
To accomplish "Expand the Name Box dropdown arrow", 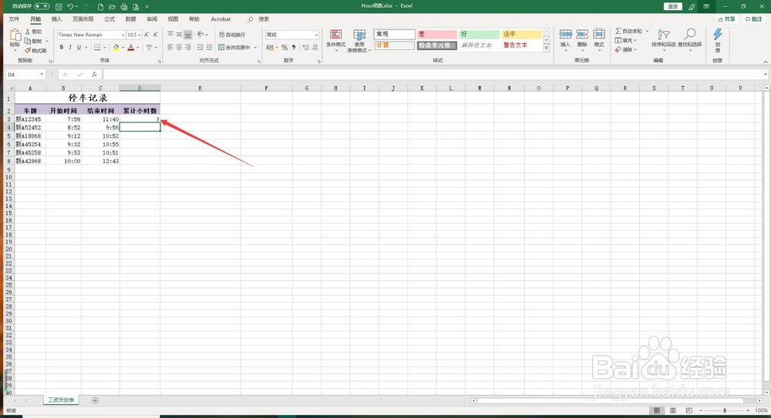I will [x=42, y=75].
